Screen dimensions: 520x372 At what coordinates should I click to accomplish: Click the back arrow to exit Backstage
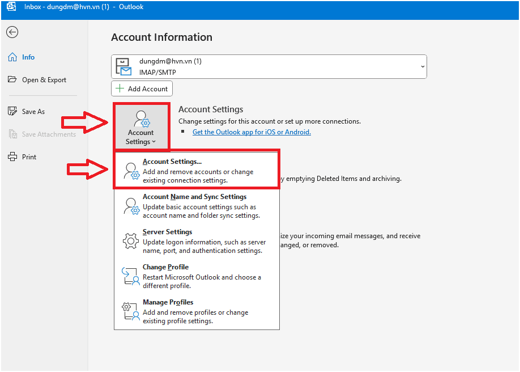click(x=12, y=32)
